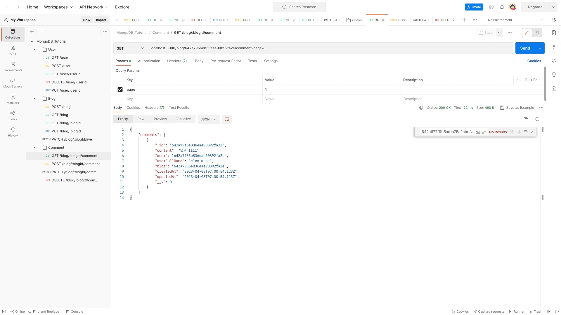
Task: Click the settings gear icon
Action: pyautogui.click(x=491, y=7)
